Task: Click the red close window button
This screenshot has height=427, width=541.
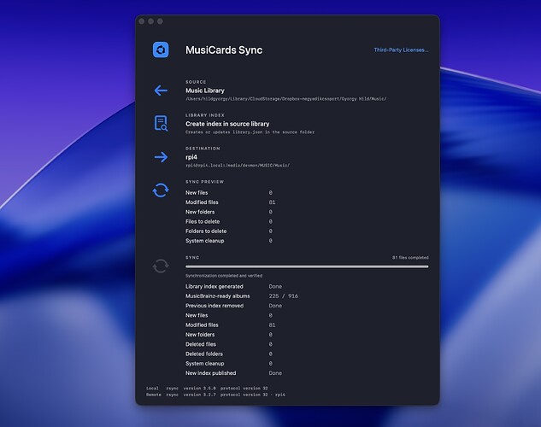Action: coord(142,21)
